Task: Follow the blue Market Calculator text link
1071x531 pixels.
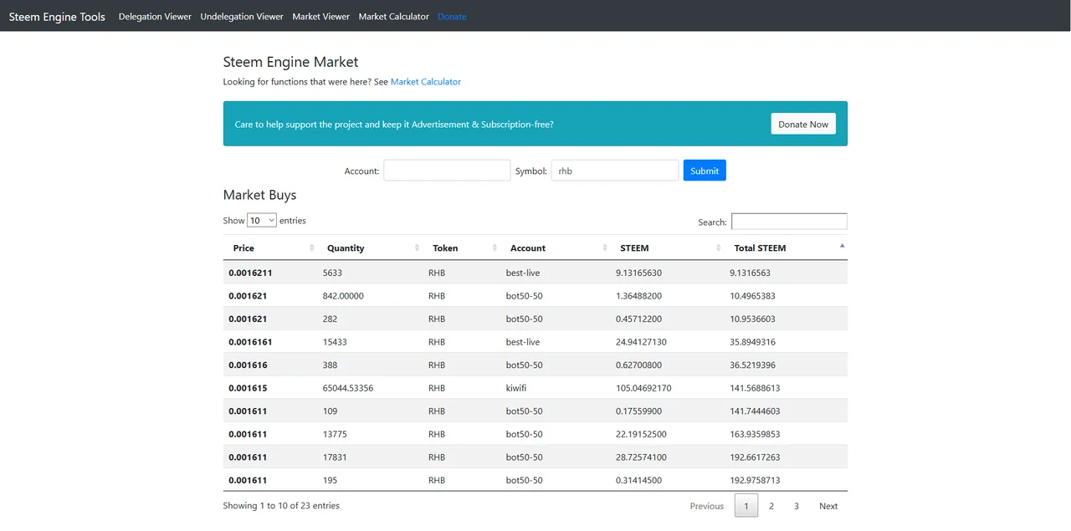Action: click(x=426, y=82)
